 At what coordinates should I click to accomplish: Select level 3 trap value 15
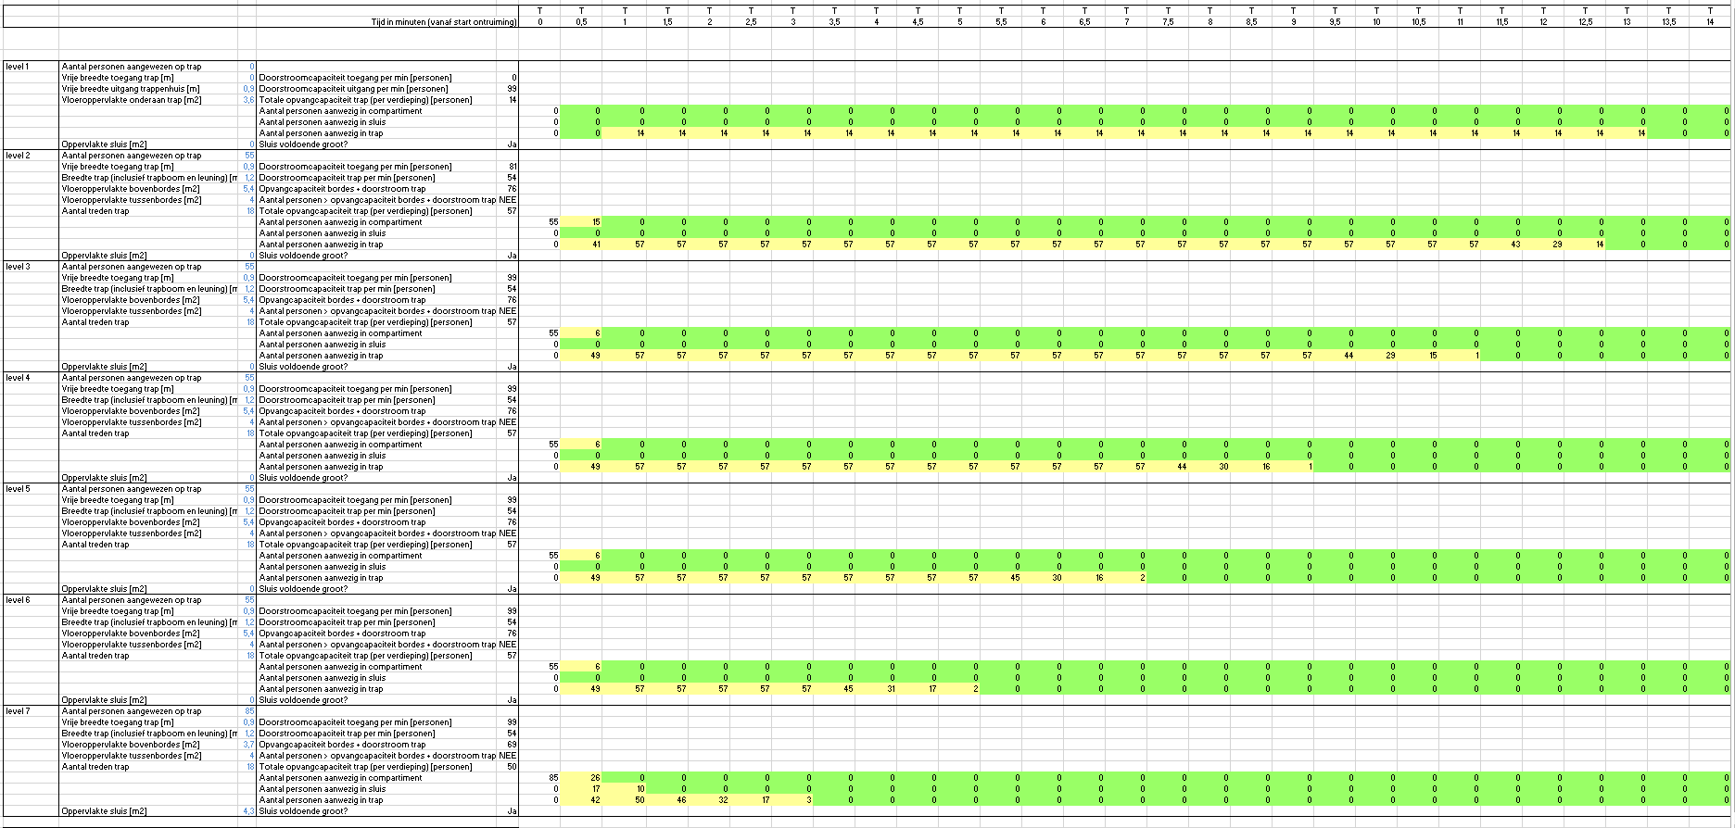1432,356
